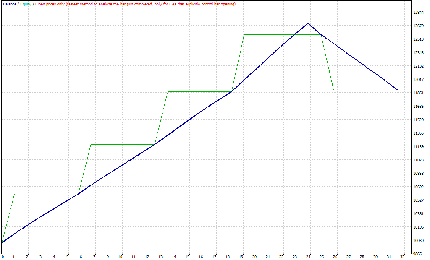Click the final balance point at the line's end
The width and height of the screenshot is (430, 260).
[397, 90]
